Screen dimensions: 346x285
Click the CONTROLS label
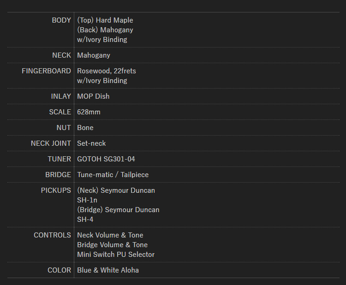[52, 235]
